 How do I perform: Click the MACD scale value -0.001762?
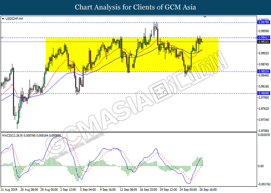coord(264,184)
